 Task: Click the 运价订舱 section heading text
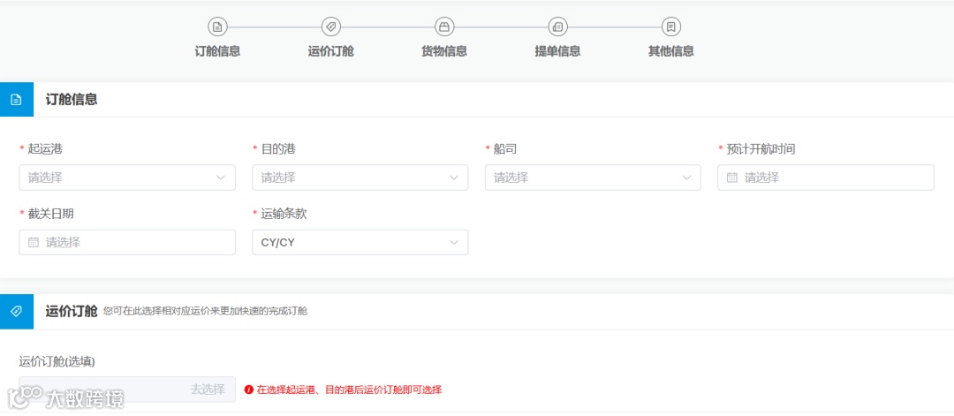click(x=72, y=312)
